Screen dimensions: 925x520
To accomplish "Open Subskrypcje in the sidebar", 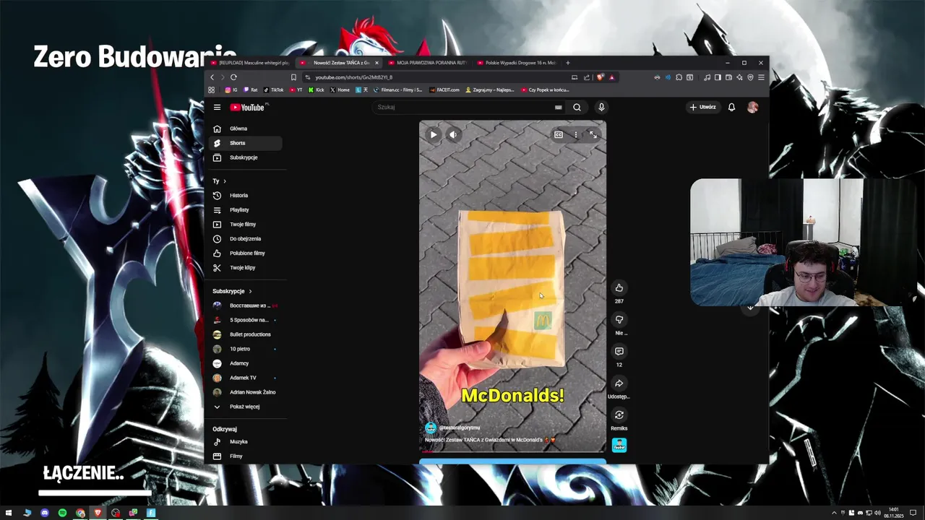I will [246, 157].
